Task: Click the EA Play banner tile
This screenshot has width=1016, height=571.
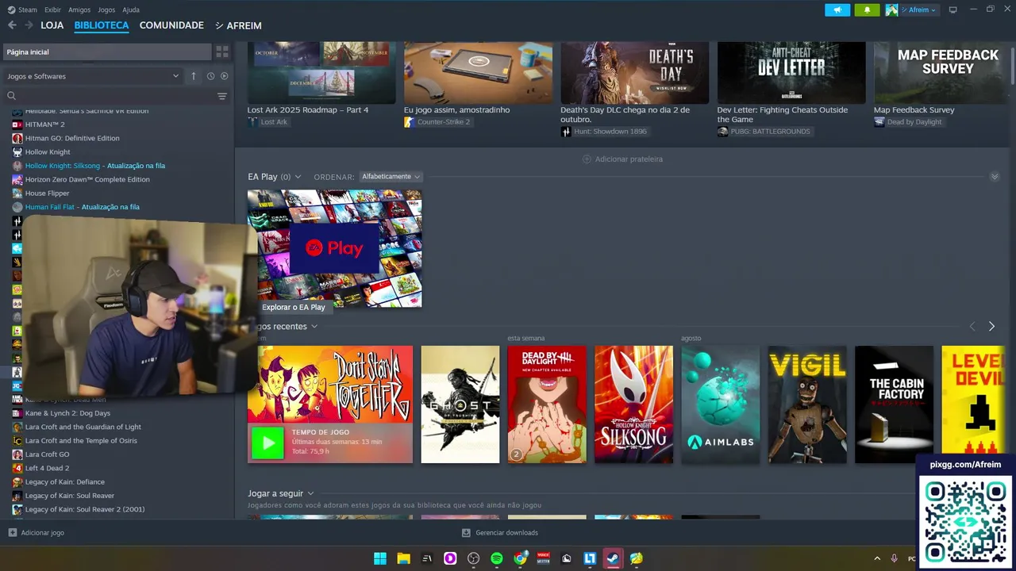Action: [x=334, y=248]
